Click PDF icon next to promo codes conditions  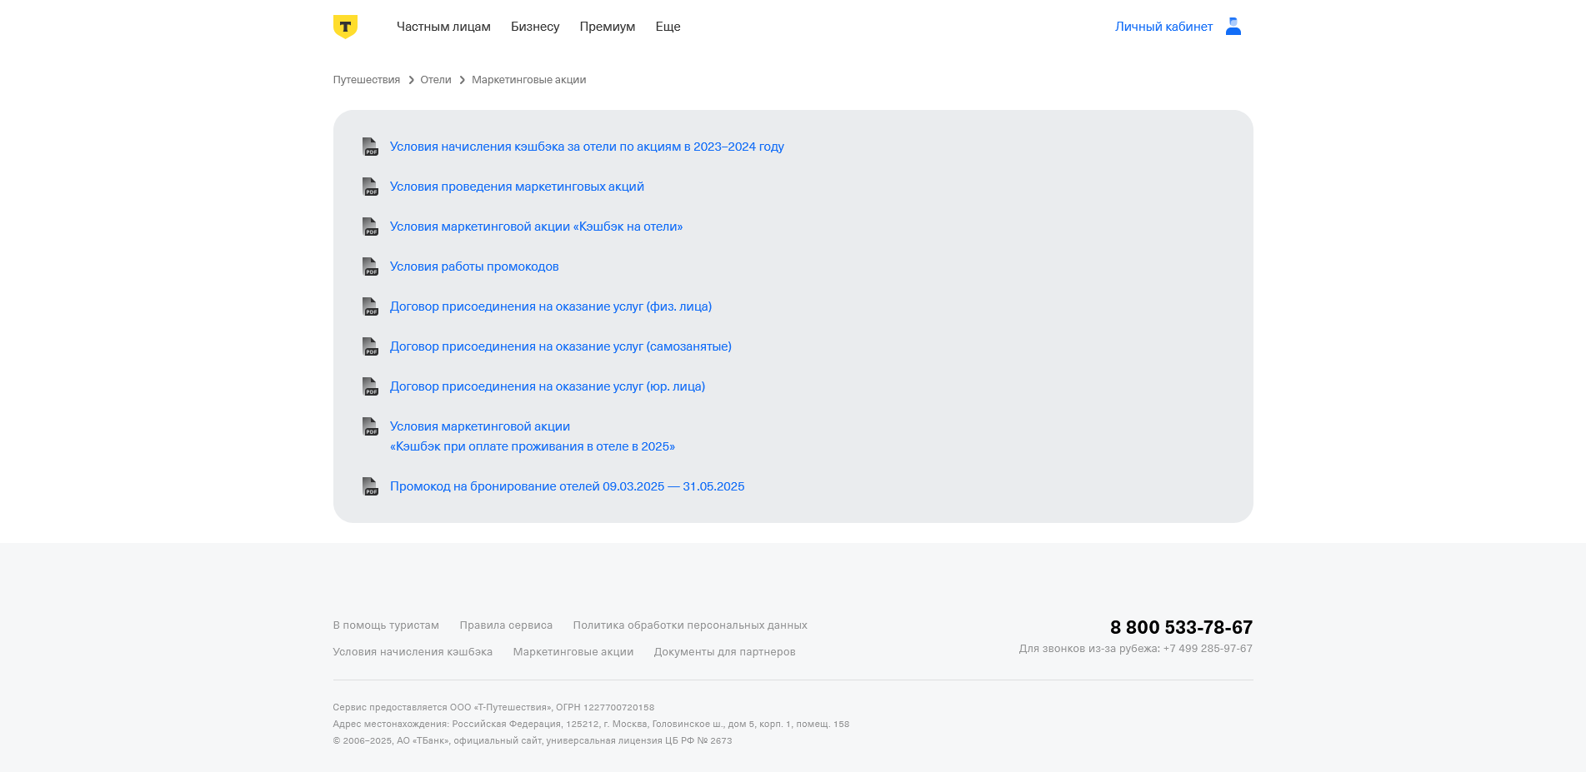[370, 266]
